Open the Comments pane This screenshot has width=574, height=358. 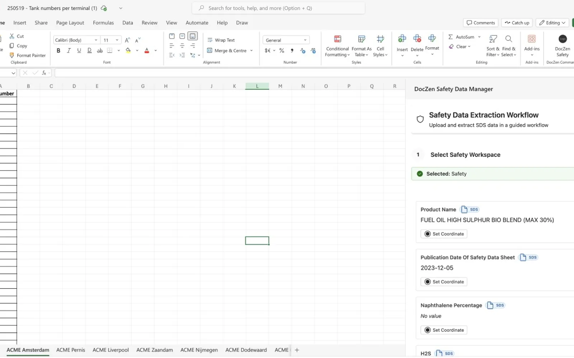click(x=481, y=23)
